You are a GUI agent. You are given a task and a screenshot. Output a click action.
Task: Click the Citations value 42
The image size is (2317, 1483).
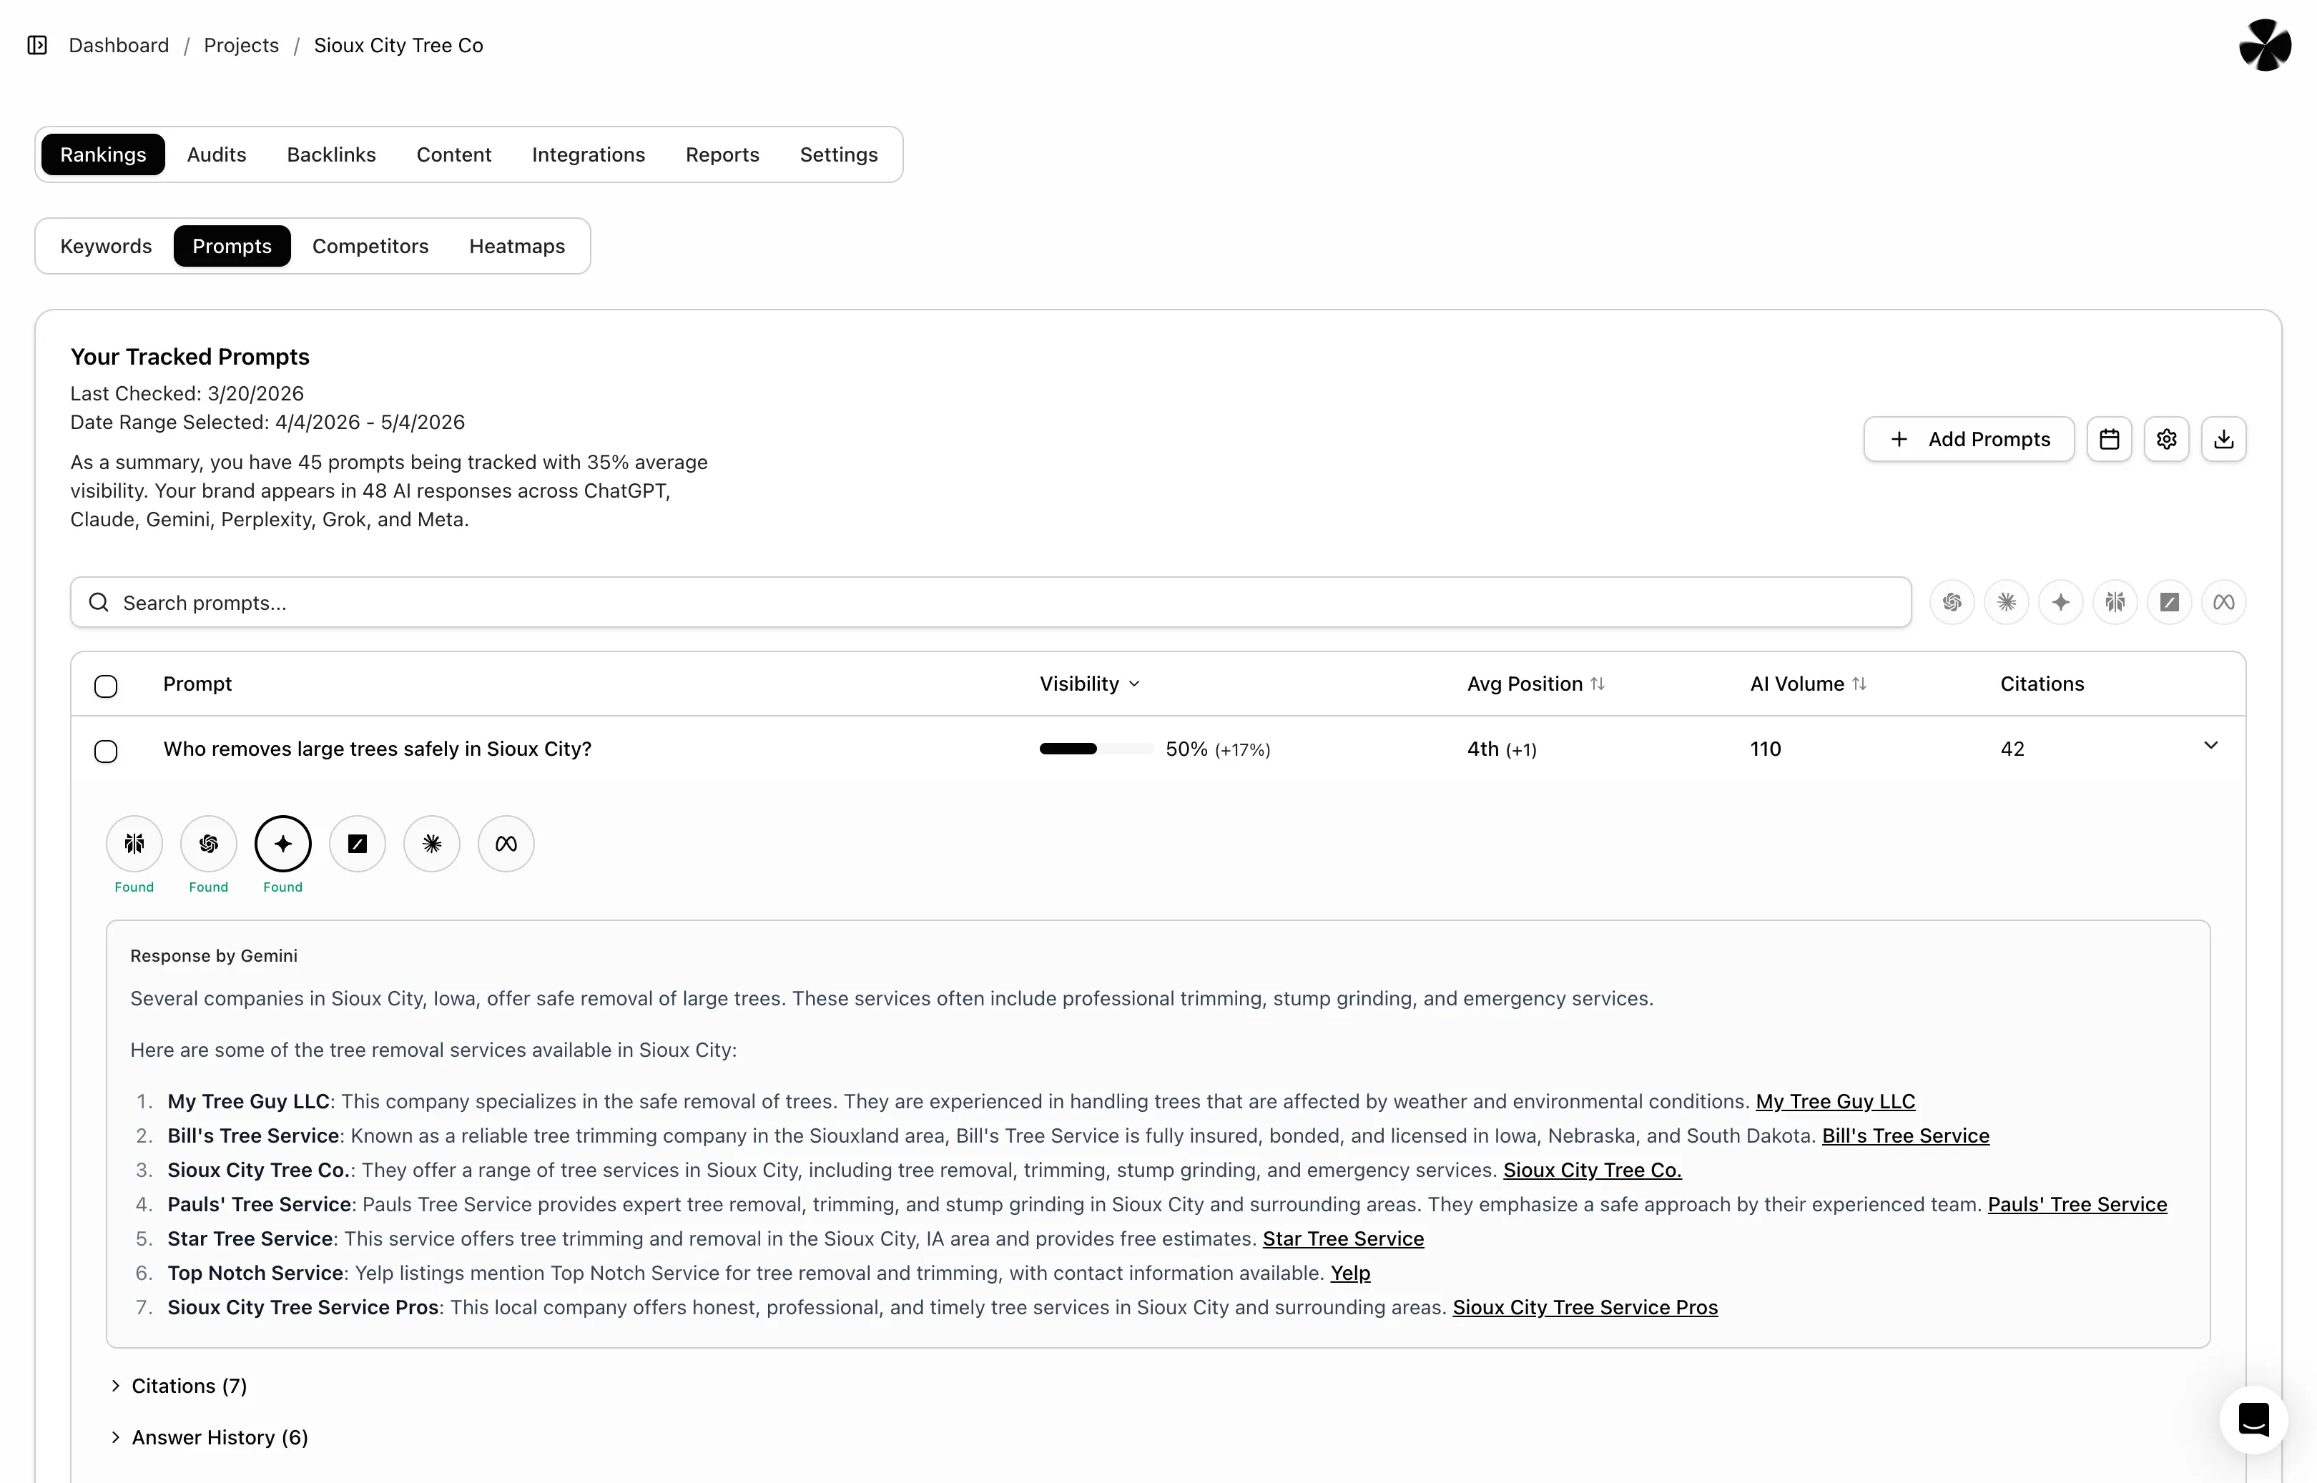pos(2012,749)
